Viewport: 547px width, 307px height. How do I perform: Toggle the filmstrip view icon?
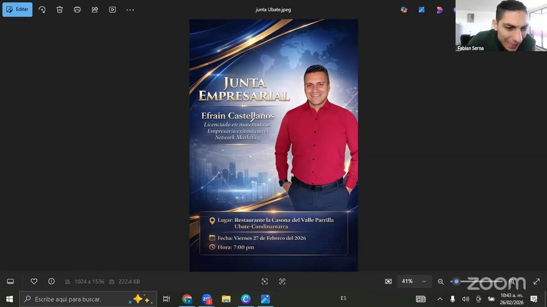(x=11, y=281)
